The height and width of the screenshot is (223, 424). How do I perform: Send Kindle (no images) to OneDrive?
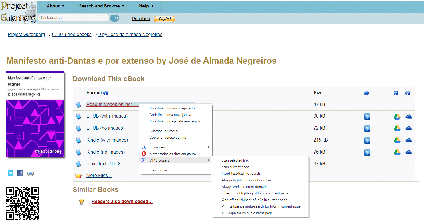coord(409,152)
